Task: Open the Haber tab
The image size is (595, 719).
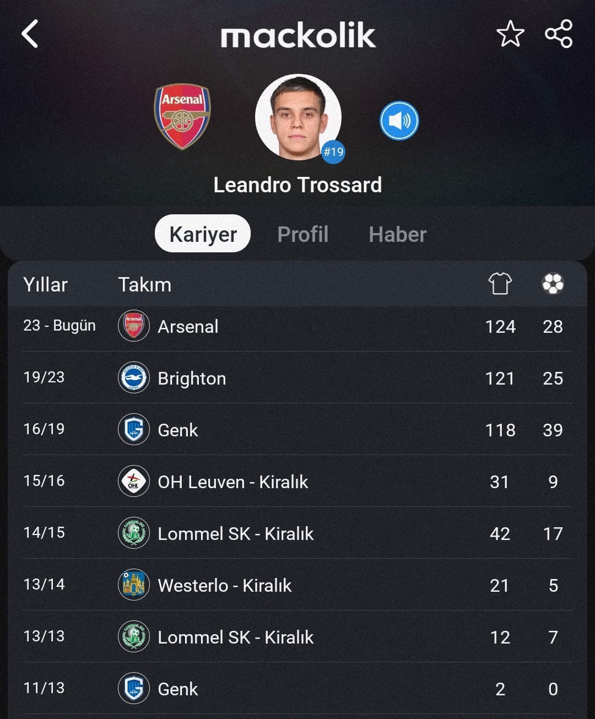Action: tap(398, 234)
